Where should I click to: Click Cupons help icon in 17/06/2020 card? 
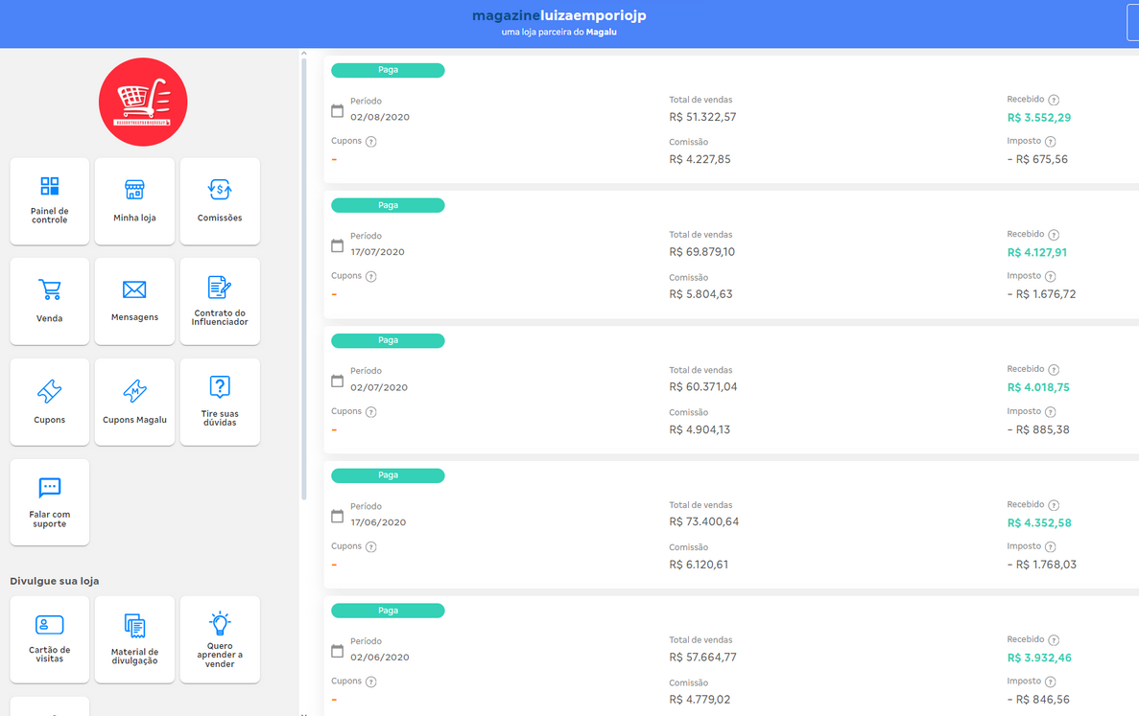tap(371, 547)
